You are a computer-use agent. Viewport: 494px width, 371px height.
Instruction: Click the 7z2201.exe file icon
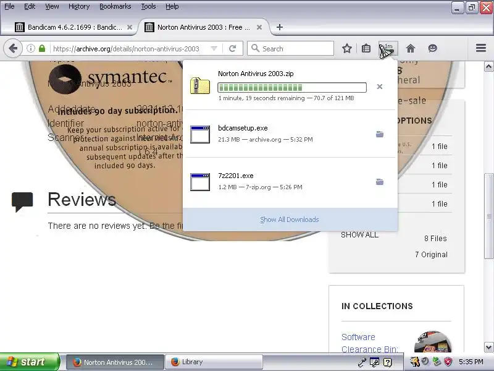tap(199, 182)
